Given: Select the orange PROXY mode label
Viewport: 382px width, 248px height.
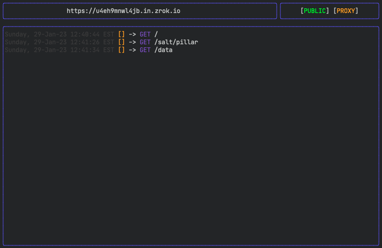Looking at the screenshot, I should tap(346, 11).
